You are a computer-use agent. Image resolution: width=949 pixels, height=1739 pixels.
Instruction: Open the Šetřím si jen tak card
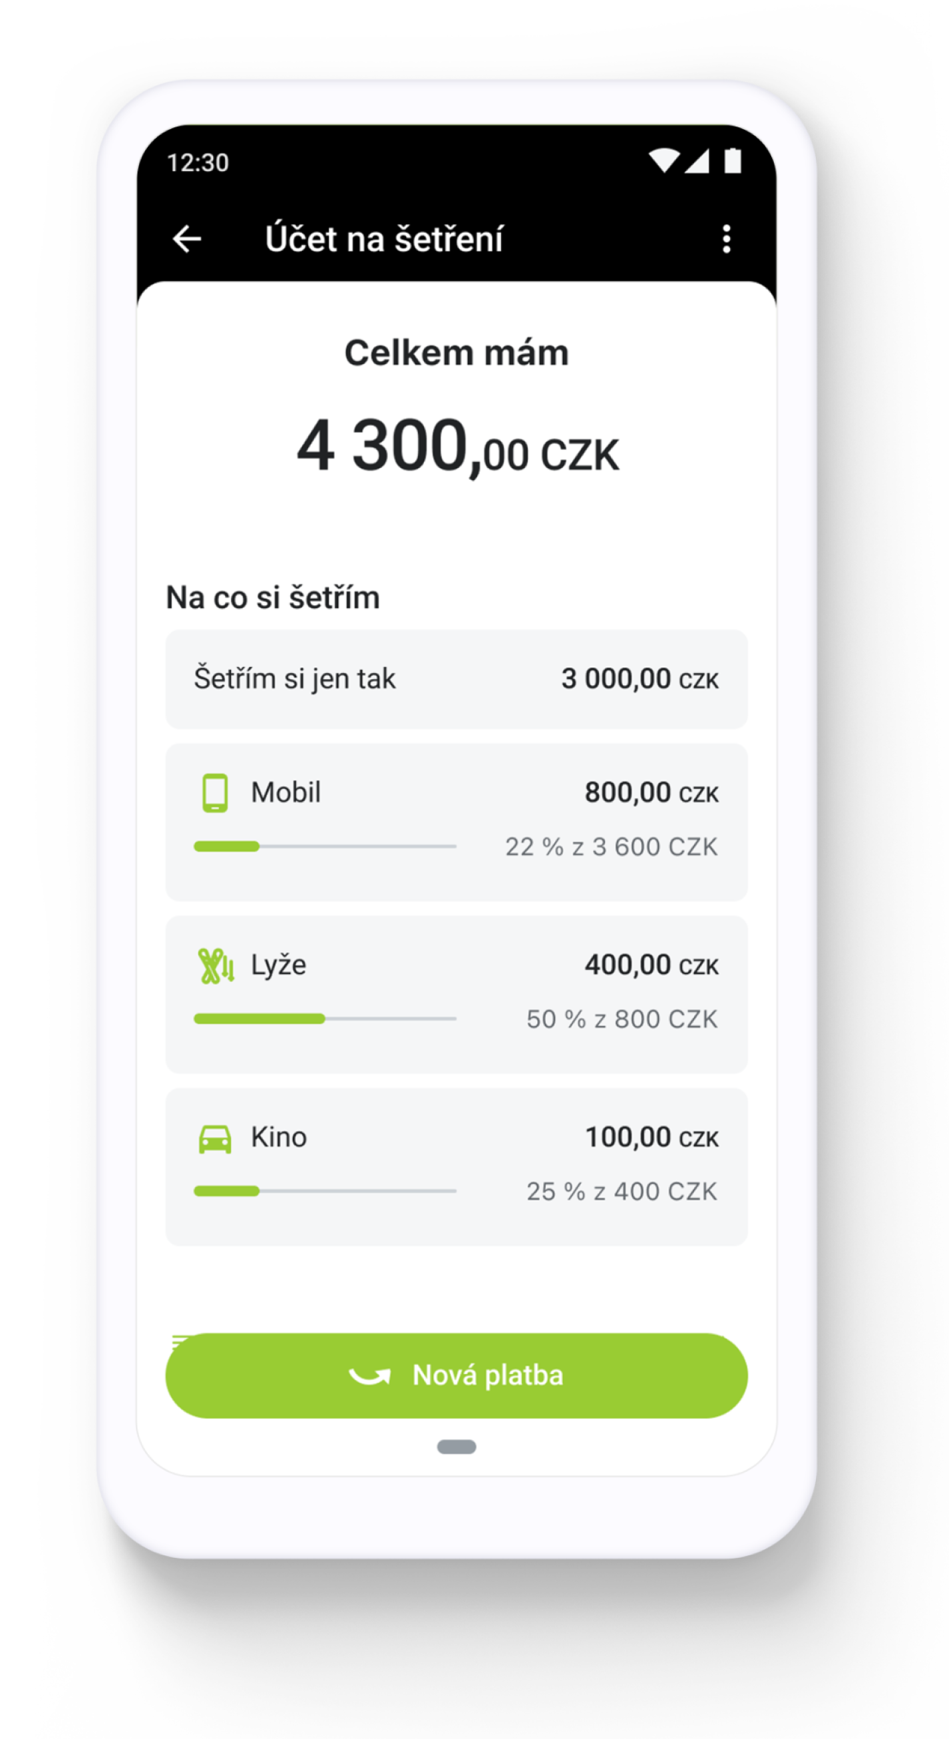click(457, 679)
